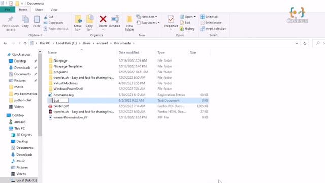Click amsaad in the address path

click(102, 43)
